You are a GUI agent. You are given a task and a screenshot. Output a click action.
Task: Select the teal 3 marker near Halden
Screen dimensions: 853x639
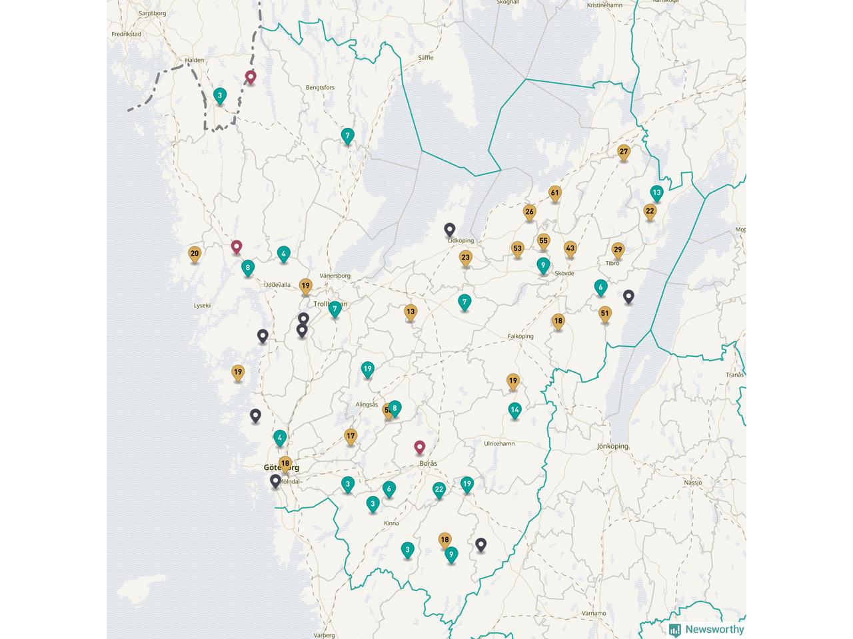(x=220, y=95)
